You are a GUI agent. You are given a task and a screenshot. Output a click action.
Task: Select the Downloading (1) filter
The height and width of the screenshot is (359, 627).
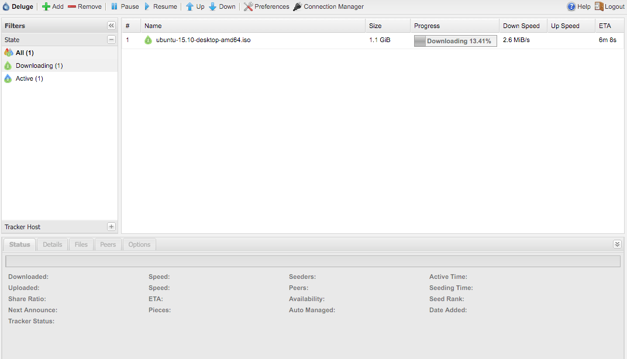click(x=39, y=65)
